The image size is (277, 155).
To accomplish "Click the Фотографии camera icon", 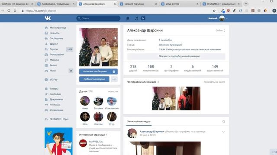I will coord(46,55).
